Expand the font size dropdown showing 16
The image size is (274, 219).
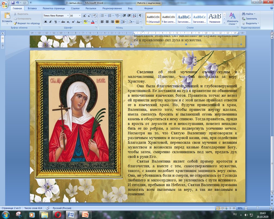pos(80,16)
